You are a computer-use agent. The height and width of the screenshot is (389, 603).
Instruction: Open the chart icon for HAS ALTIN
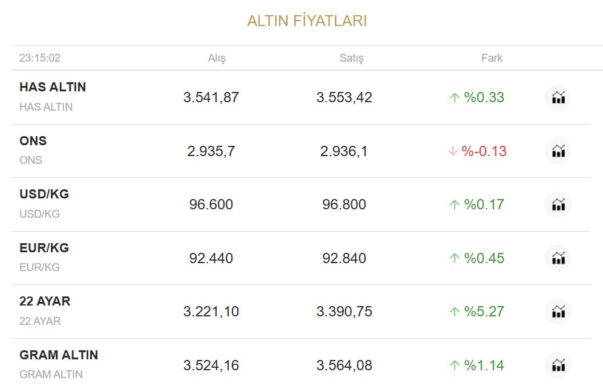[558, 97]
